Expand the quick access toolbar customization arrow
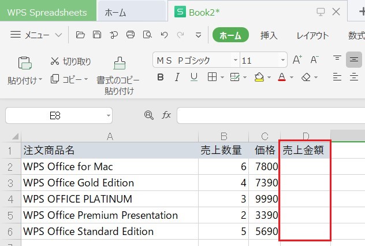365x246 pixels. (x=198, y=35)
